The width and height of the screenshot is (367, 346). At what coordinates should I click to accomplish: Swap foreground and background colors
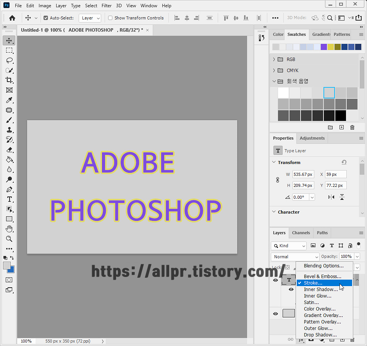[12, 258]
